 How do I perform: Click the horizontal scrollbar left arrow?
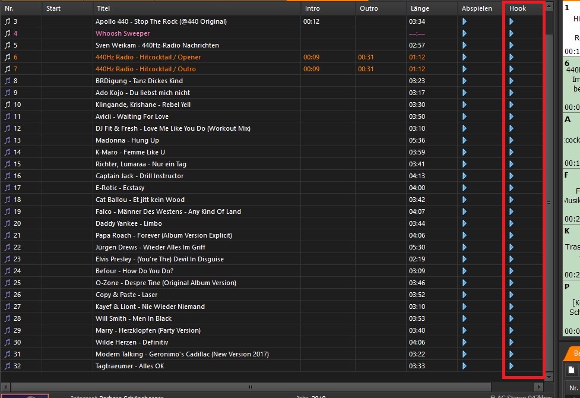(5, 387)
